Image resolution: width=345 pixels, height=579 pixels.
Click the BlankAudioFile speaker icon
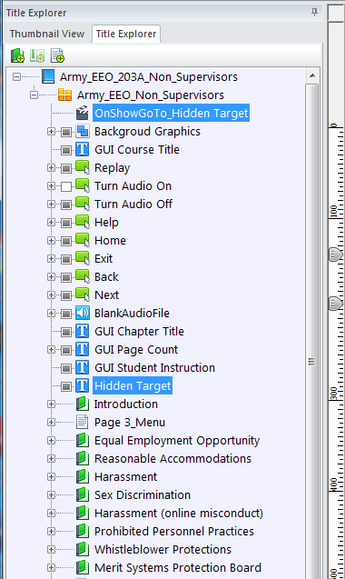point(83,313)
